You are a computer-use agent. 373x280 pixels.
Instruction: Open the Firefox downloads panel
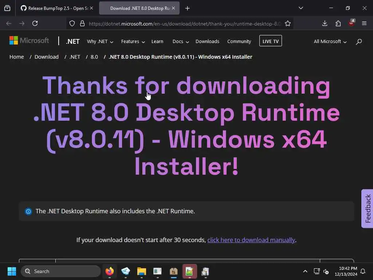coord(325,23)
